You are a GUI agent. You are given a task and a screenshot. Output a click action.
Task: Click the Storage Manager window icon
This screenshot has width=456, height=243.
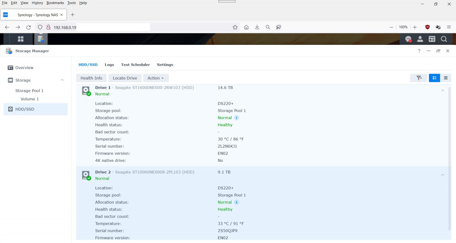click(9, 51)
